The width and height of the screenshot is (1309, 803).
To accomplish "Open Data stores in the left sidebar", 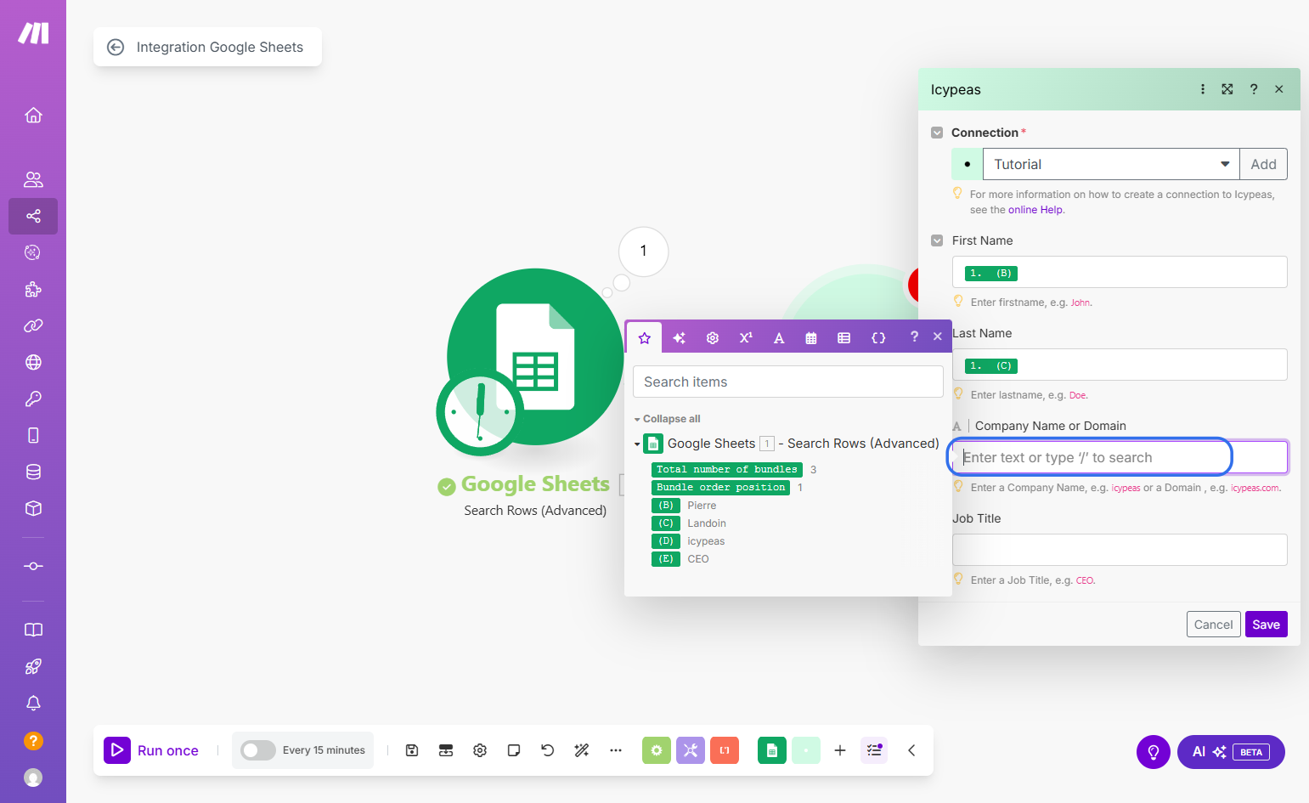I will 33,472.
